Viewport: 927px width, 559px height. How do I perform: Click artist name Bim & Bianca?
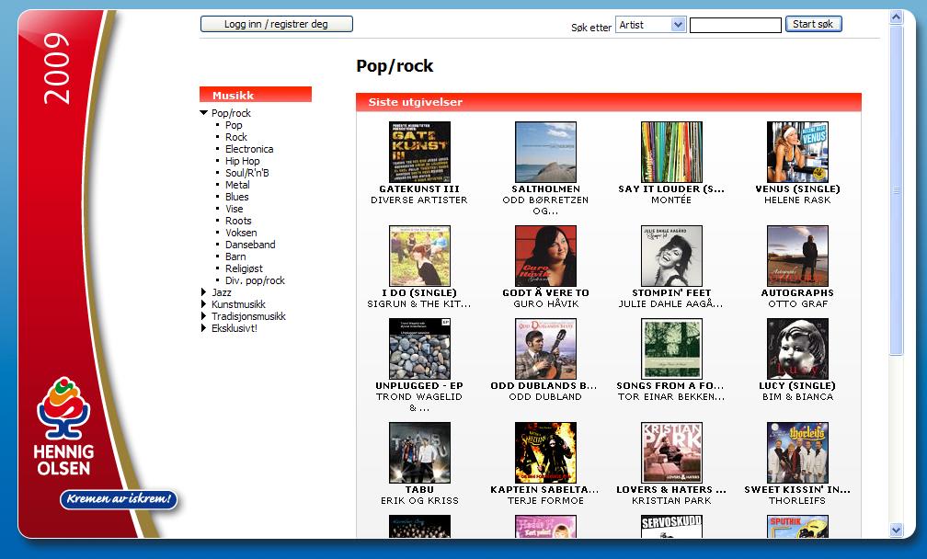point(797,396)
